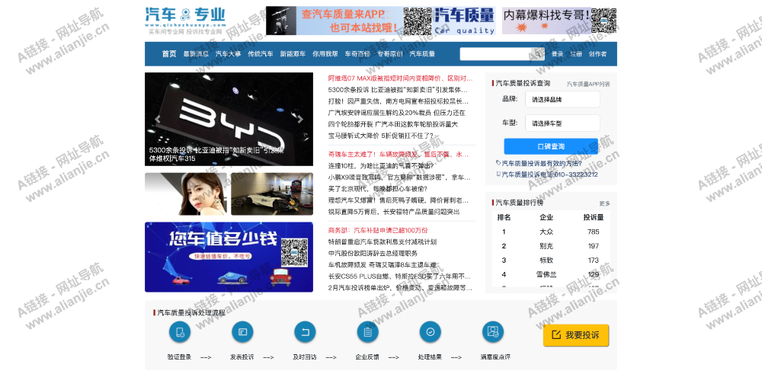
Task: Open 最新消息 navigation item
Action: tap(196, 54)
